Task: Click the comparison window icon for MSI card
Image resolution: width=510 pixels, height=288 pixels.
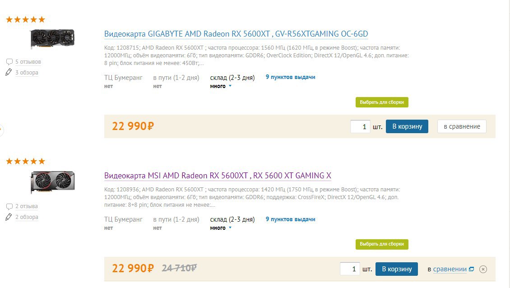Action: click(x=471, y=269)
